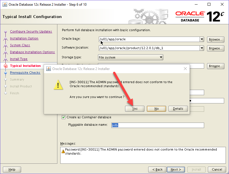This screenshot has width=229, height=174.
Task: Proceed with the Next > button
Action: 176,169
